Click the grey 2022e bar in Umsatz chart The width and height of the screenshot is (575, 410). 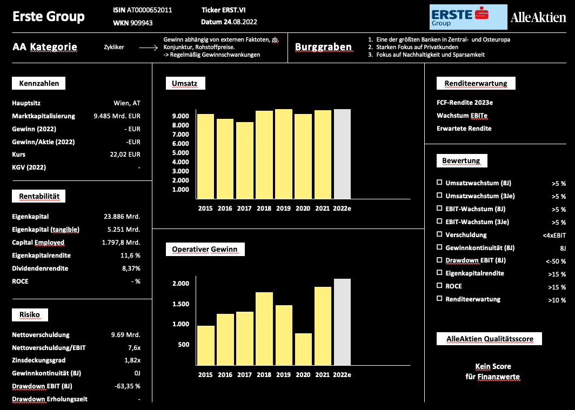[x=342, y=154]
